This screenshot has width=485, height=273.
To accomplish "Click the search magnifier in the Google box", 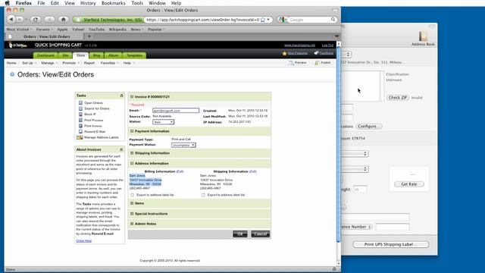I will click(x=333, y=20).
